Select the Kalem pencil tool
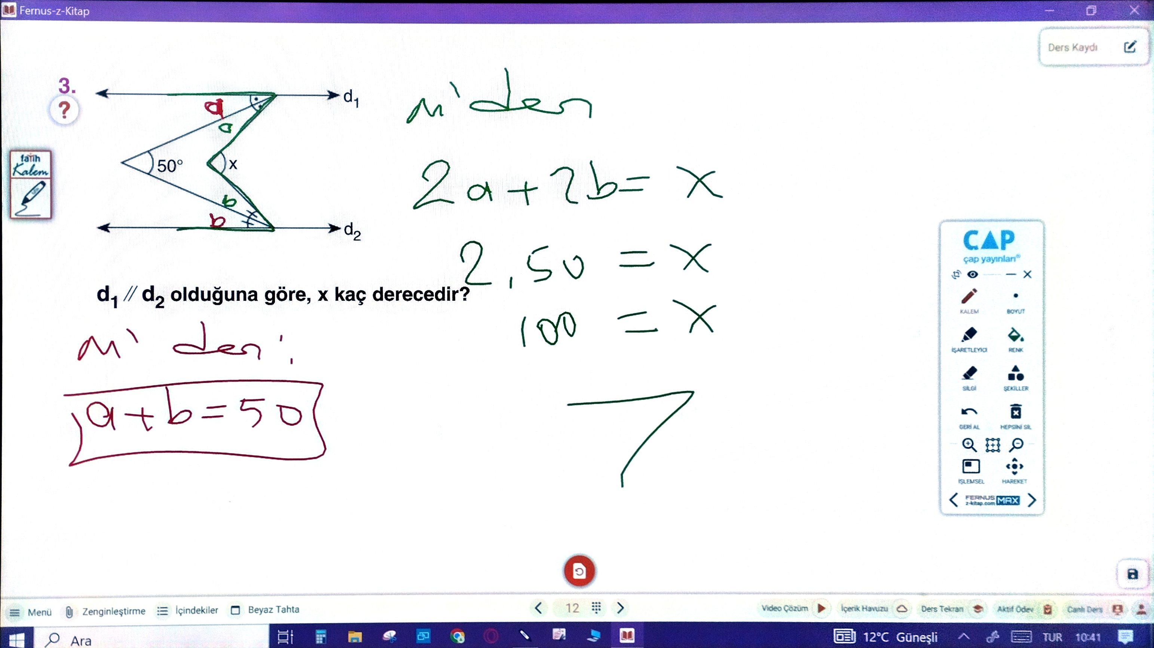The width and height of the screenshot is (1154, 648). pyautogui.click(x=969, y=297)
